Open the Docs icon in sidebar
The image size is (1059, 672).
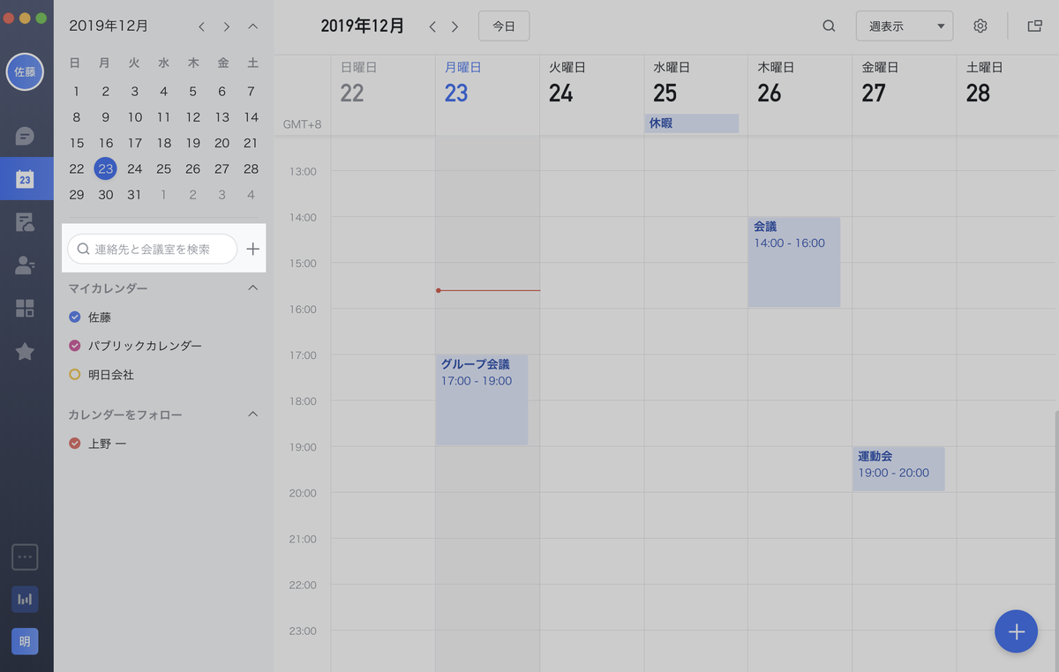pyautogui.click(x=25, y=222)
